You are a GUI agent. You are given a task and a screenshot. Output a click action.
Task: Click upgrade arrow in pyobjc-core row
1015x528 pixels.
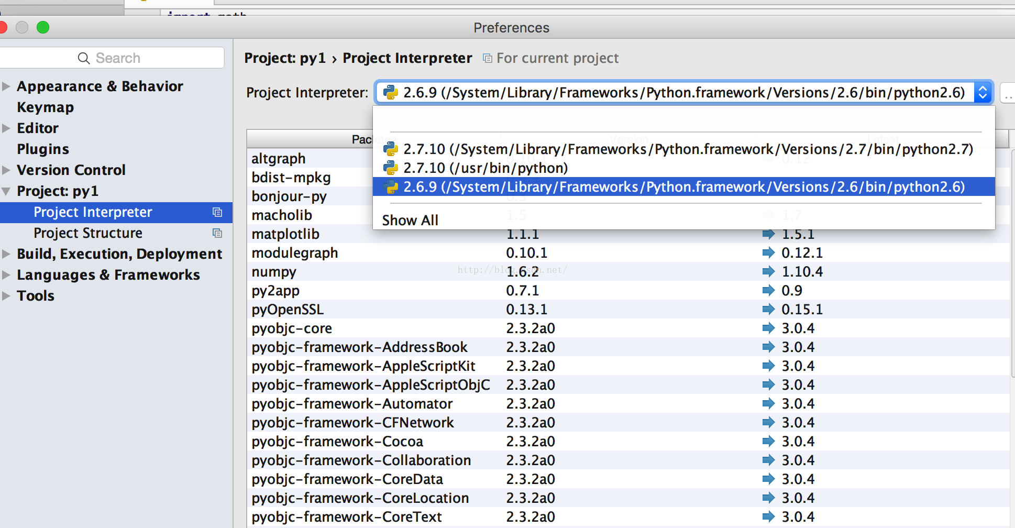coord(768,328)
